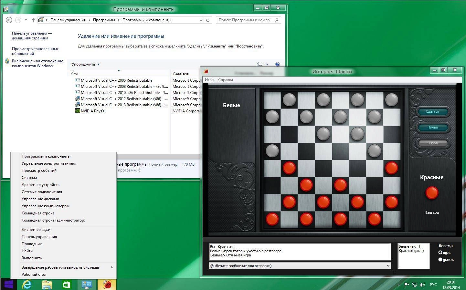The width and height of the screenshot is (466, 290).
Task: Open Internet Explorer from the taskbar
Action: click(26, 285)
